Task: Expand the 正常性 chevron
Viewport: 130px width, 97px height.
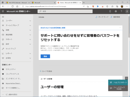Action: [x=30, y=58]
